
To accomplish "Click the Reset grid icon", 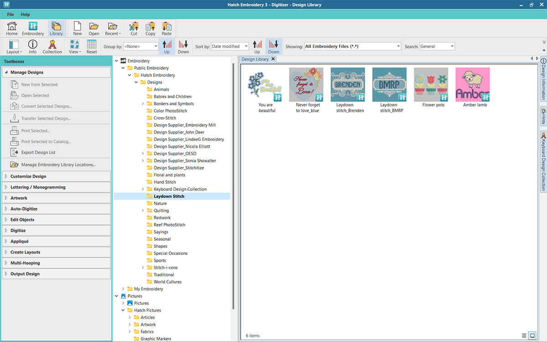I will point(92,47).
